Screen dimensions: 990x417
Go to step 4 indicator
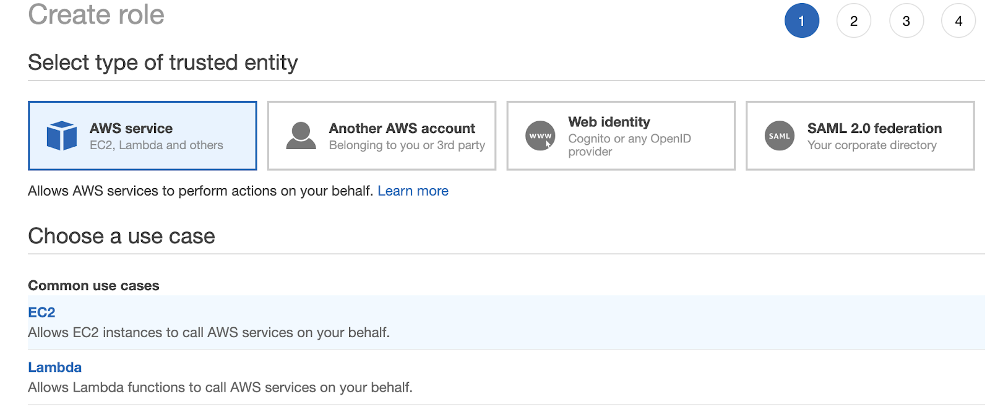pos(958,20)
